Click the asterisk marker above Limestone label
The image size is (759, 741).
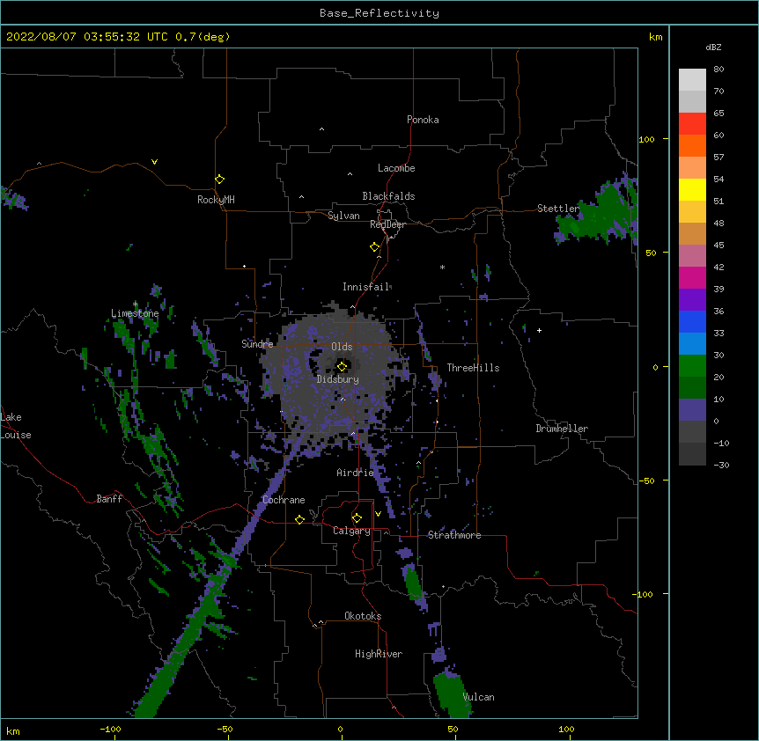tap(135, 304)
